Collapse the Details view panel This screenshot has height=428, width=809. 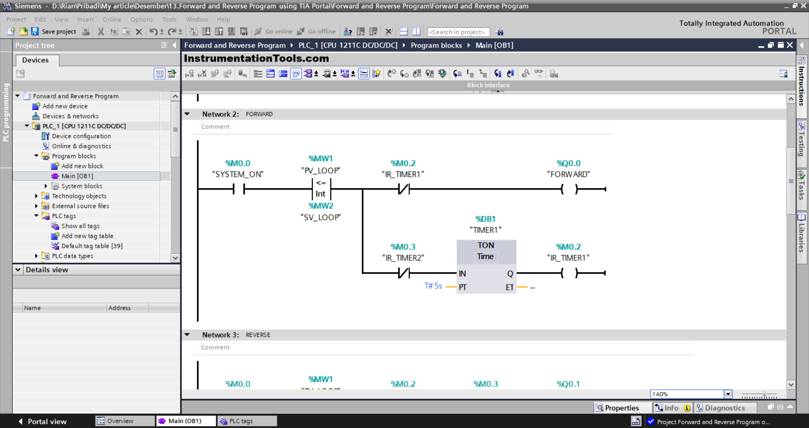tap(18, 269)
